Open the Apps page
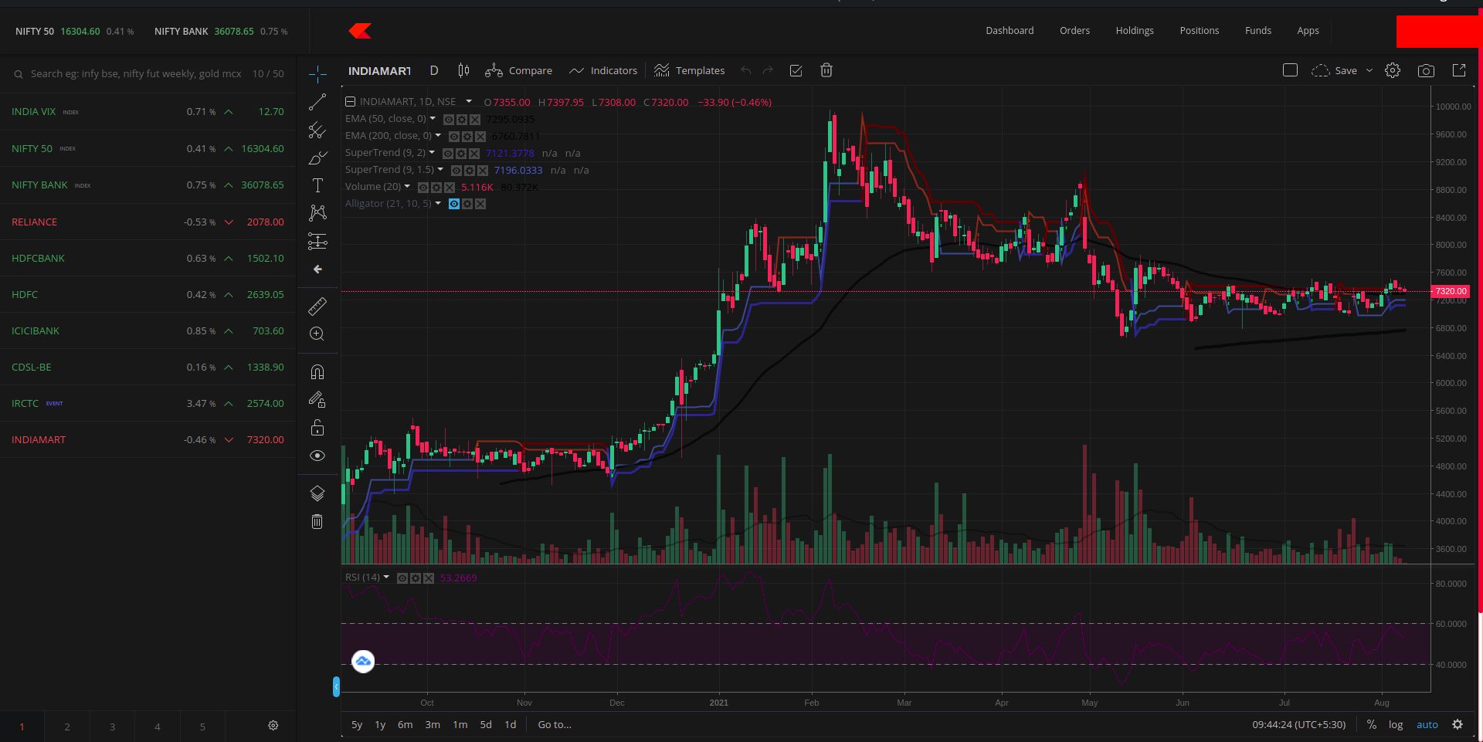 (1308, 30)
